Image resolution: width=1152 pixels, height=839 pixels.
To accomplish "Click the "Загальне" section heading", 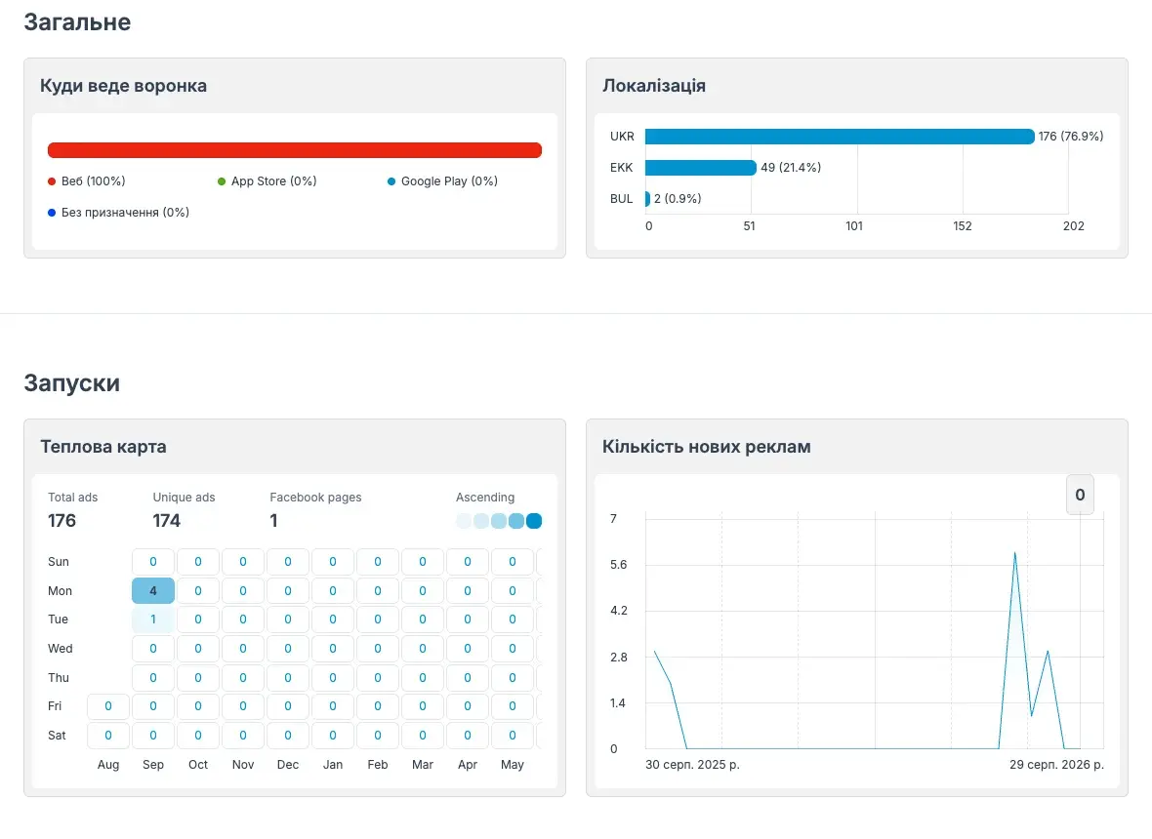I will (x=77, y=22).
